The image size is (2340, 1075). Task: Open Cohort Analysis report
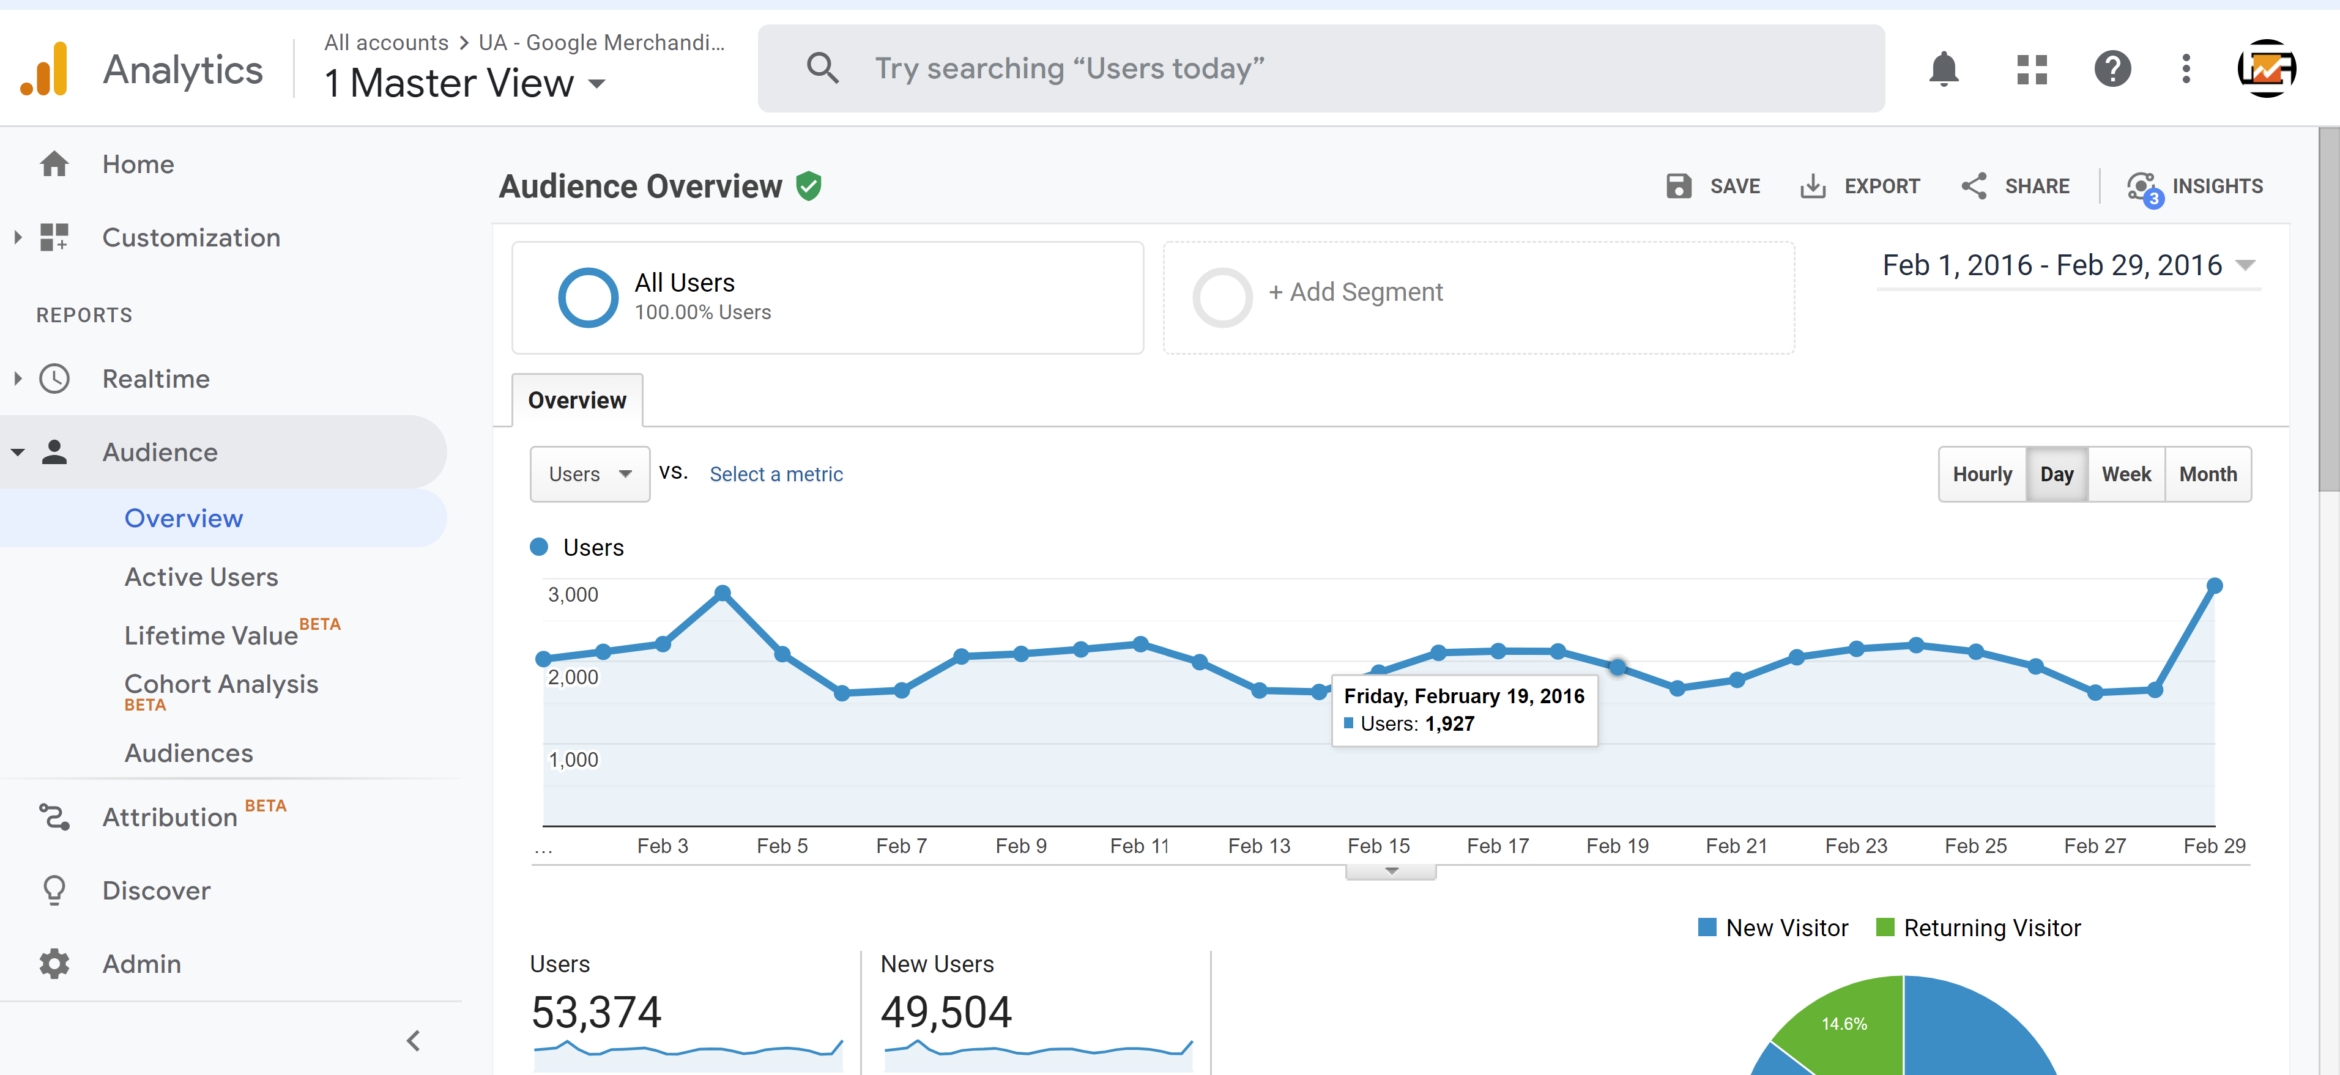[221, 684]
